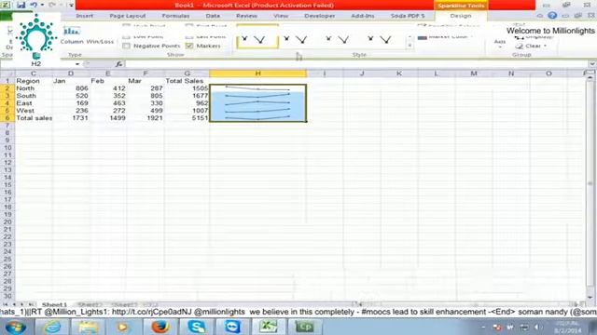This screenshot has height=335, width=597.
Task: Open the Name Box dropdown arrow
Action: (x=77, y=64)
